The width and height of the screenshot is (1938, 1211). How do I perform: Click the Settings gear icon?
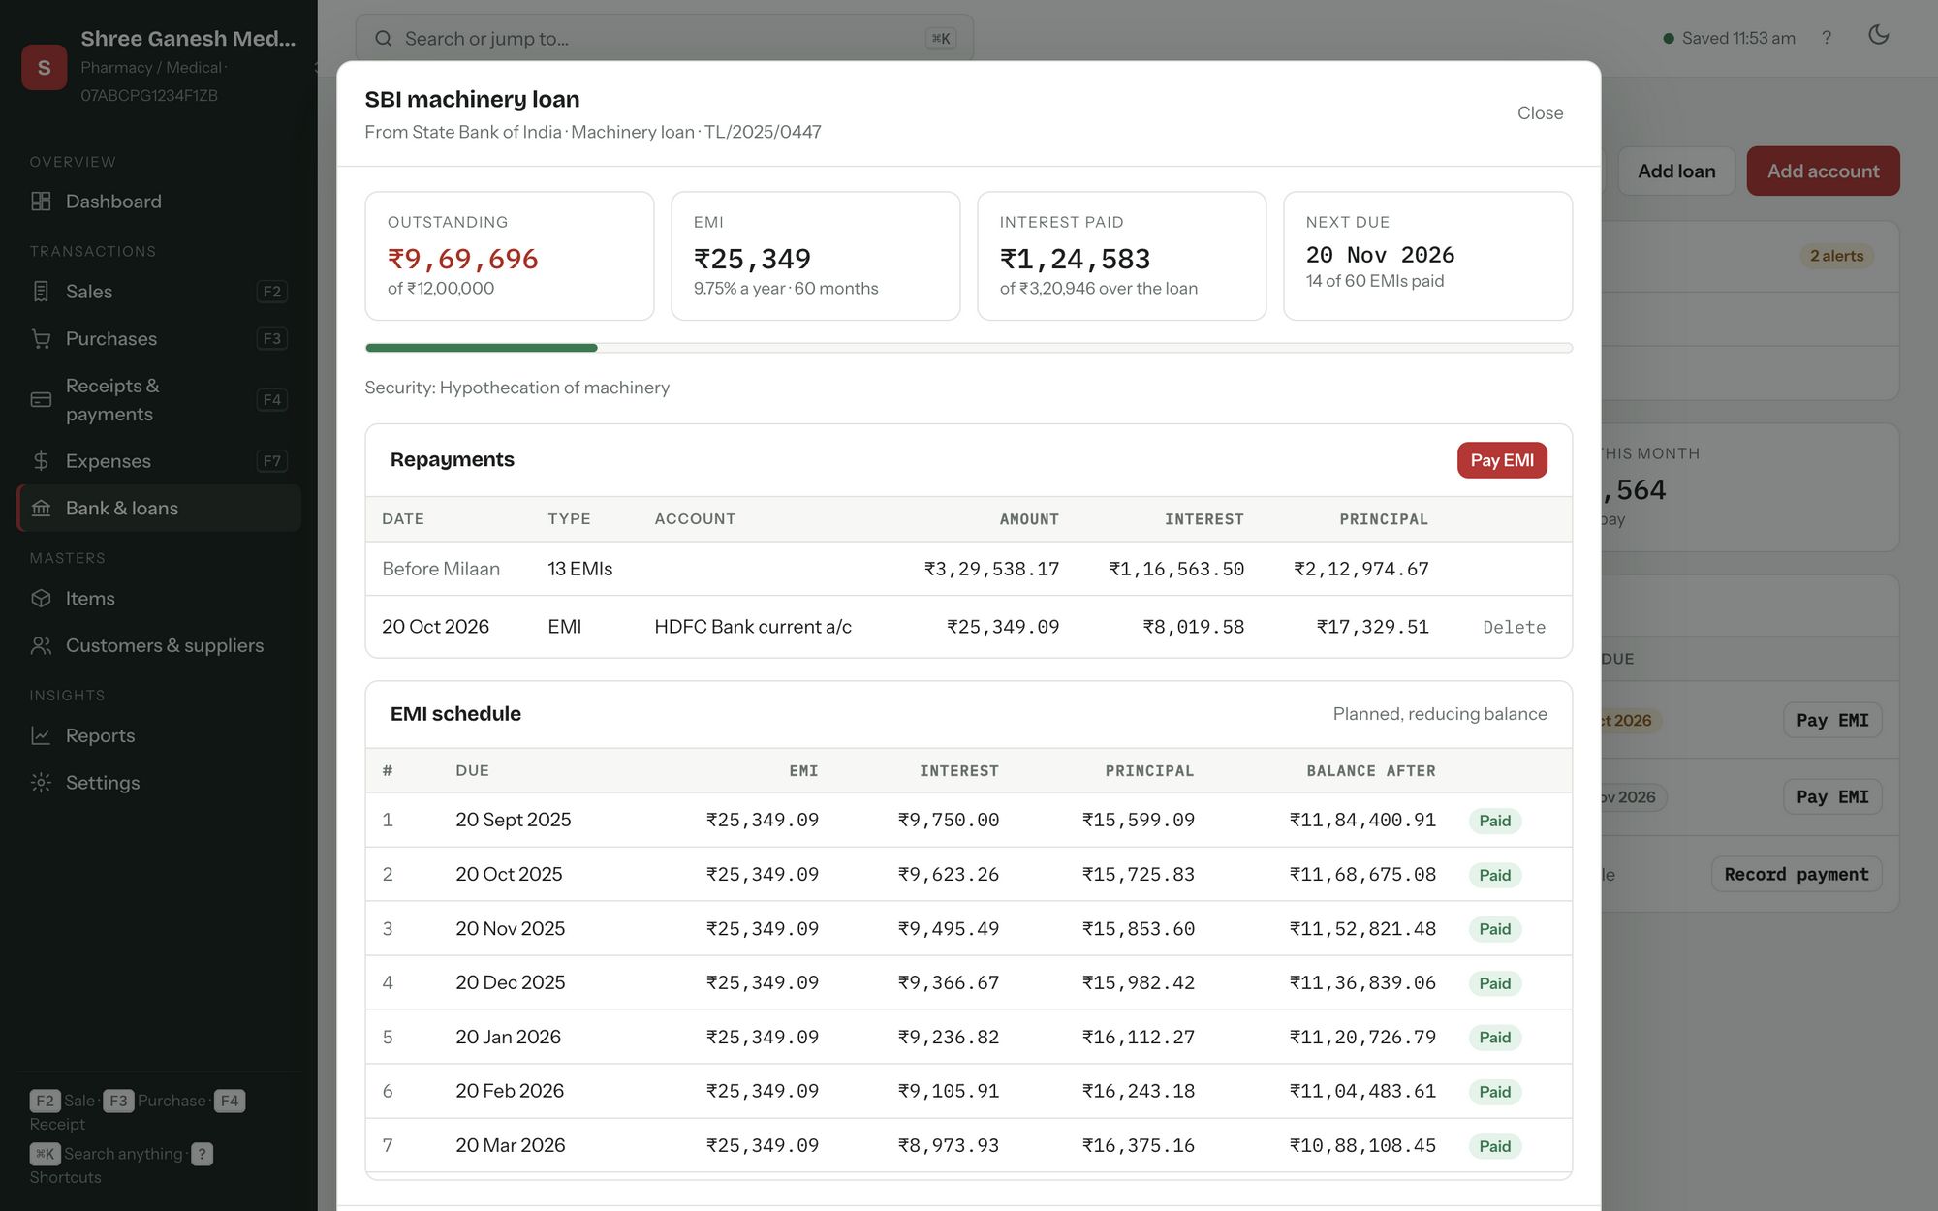pos(41,783)
